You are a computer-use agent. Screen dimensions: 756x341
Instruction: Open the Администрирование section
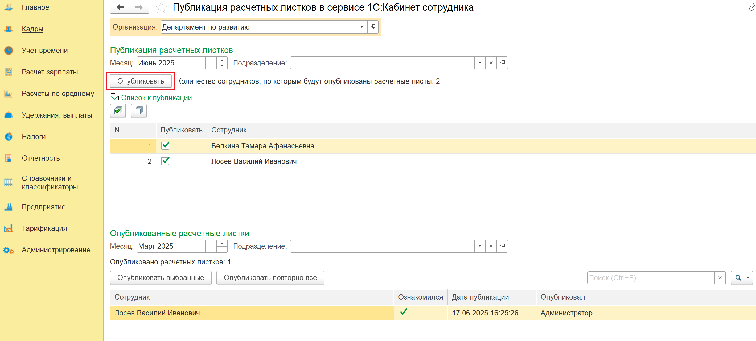56,250
